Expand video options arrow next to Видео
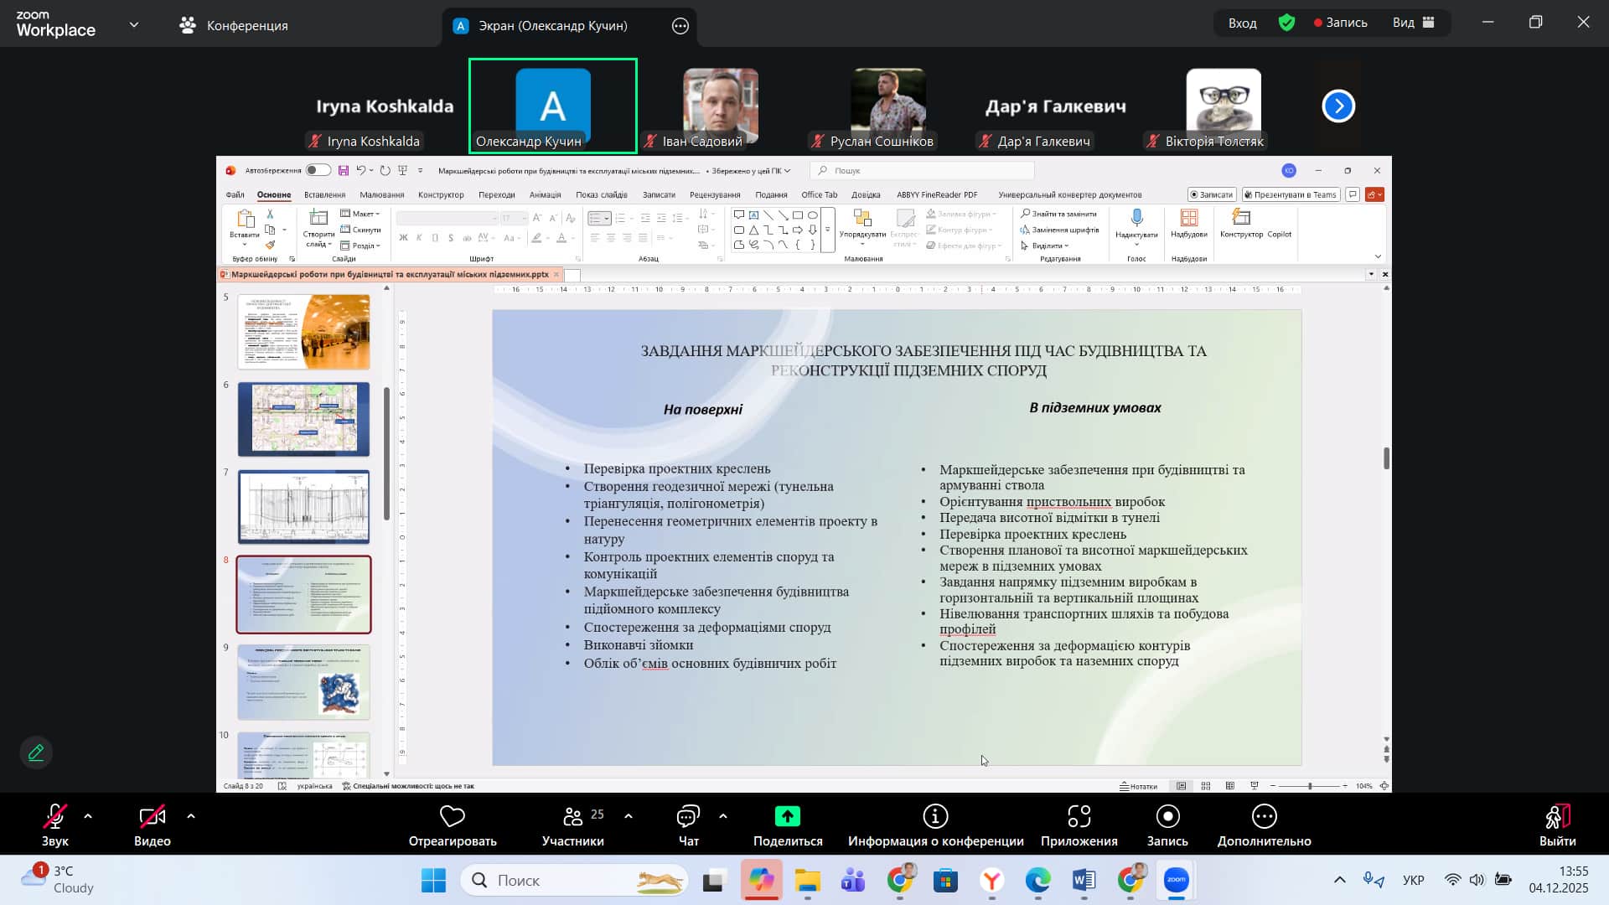Viewport: 1609px width, 905px height. (191, 816)
